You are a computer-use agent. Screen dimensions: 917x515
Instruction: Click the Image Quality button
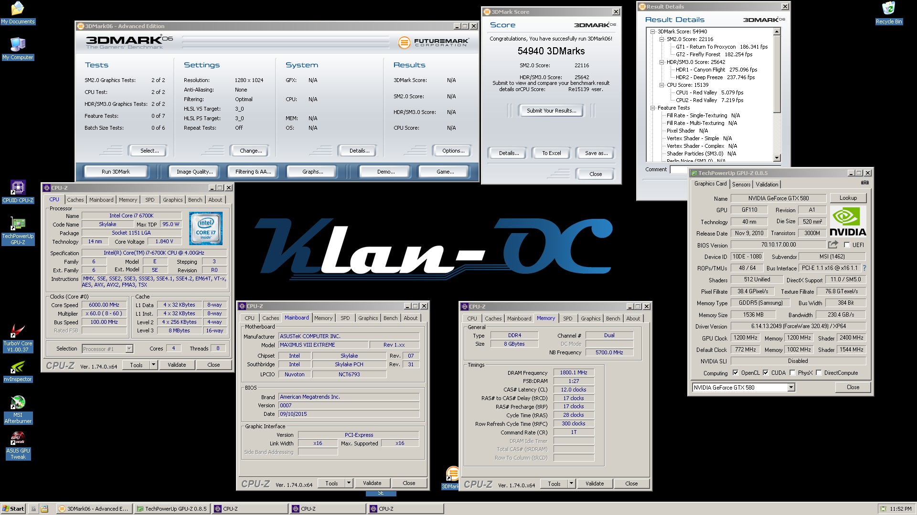(x=194, y=172)
